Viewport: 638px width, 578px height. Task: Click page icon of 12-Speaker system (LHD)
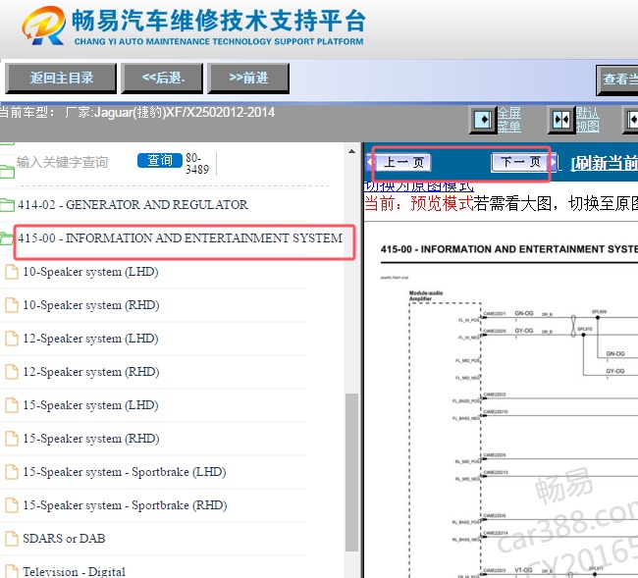12,339
